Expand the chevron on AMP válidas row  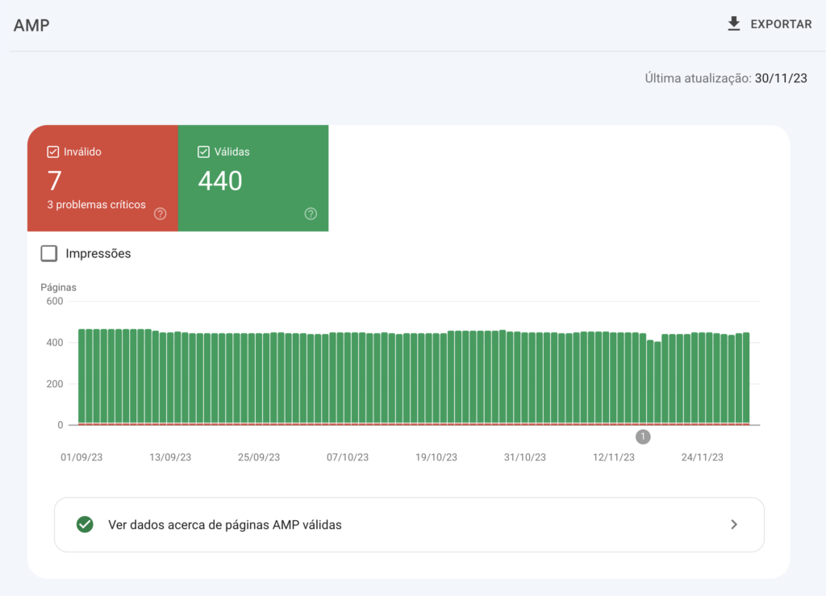[734, 524]
